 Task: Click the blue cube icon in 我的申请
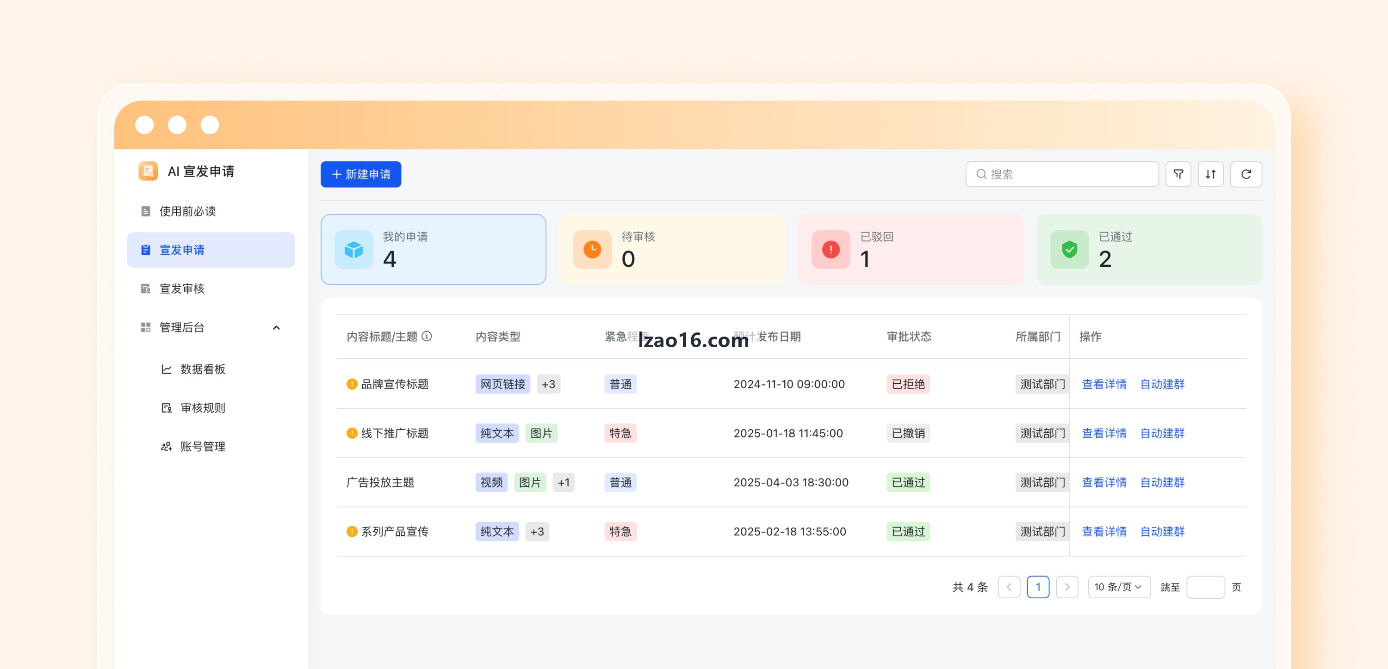tap(353, 249)
